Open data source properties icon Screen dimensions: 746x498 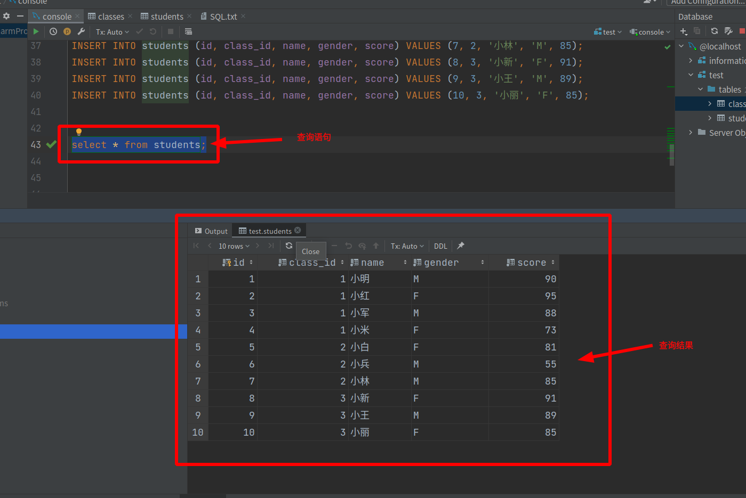(728, 31)
